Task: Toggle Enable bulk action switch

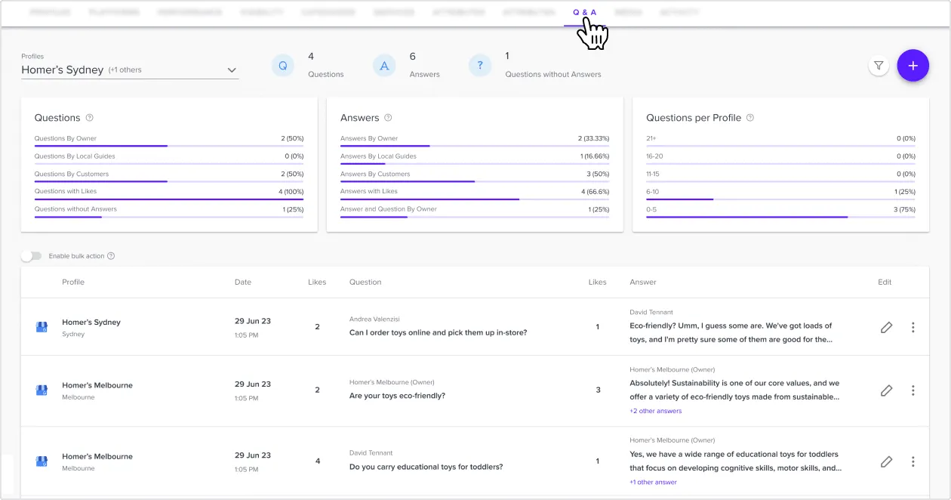Action: click(x=31, y=256)
